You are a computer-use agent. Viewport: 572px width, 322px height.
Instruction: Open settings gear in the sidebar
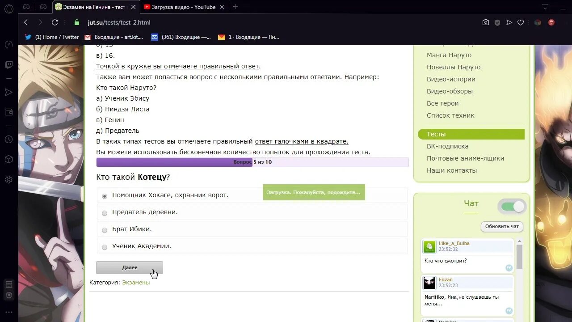click(x=8, y=179)
